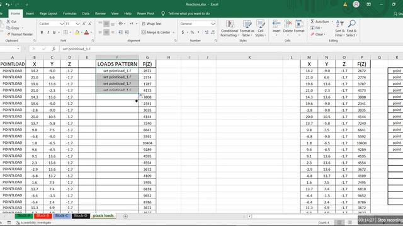Select the Format Painter brush
Screen dimensions: 403x226
click(x=8, y=34)
